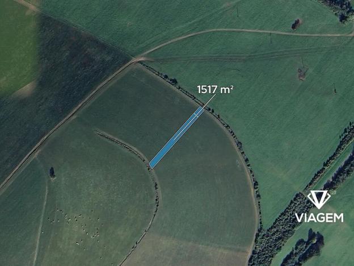Image resolution: width=354 pixels, height=266 pixels.
Task: Click the utility pole near top center
Action: coord(238,12)
